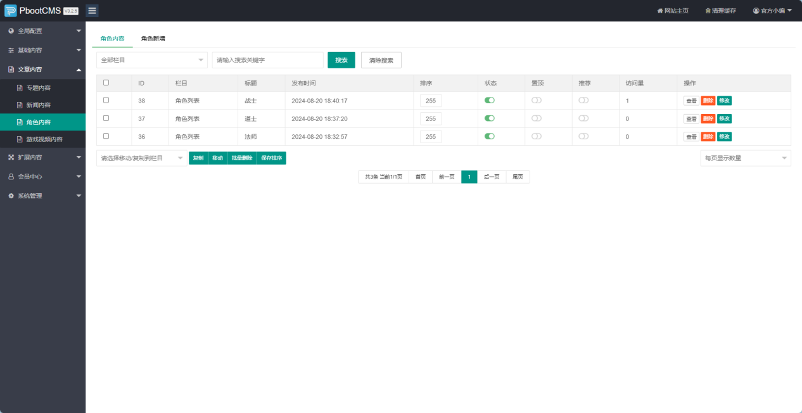Open 游戏视频内容 in the sidebar
Screen dimensions: 802x413
pyautogui.click(x=42, y=139)
